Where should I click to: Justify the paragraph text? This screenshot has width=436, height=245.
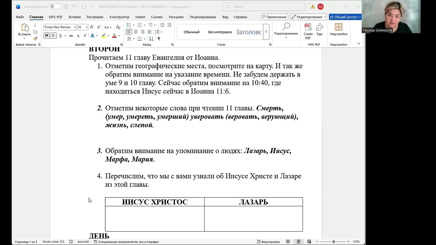click(x=149, y=32)
